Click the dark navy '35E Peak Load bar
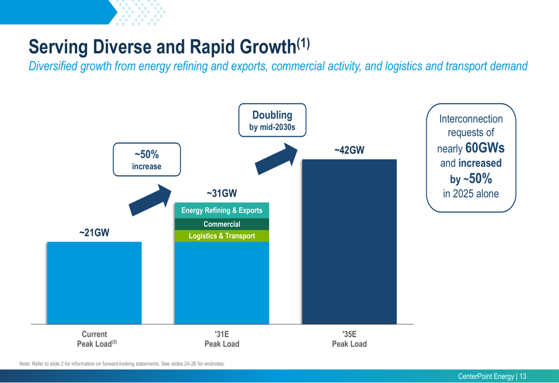Screen dimensions: 559x383 349,242
